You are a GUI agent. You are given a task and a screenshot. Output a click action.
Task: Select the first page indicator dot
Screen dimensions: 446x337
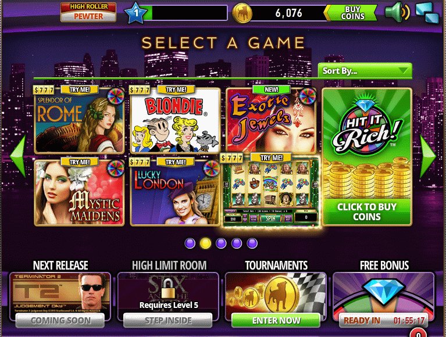[x=190, y=243]
